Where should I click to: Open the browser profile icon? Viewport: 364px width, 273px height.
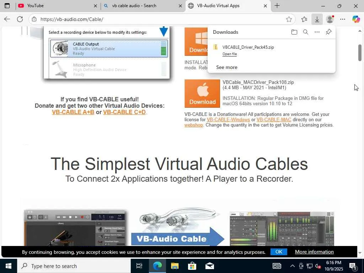[x=330, y=19]
